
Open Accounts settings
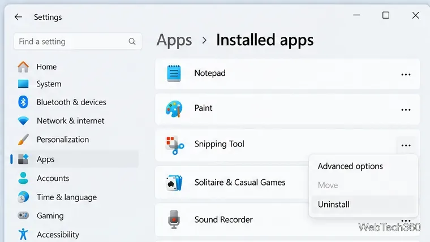coord(53,178)
